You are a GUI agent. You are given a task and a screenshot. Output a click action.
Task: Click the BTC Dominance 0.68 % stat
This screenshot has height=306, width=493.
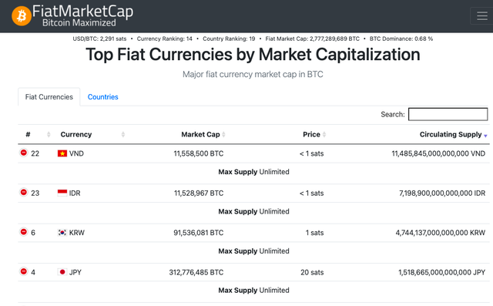(401, 39)
